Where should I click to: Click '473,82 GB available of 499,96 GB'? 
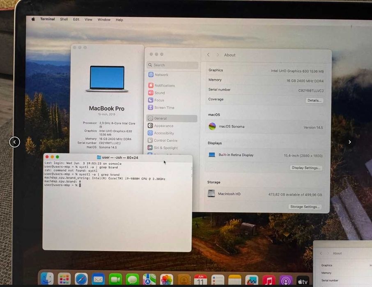(x=295, y=195)
